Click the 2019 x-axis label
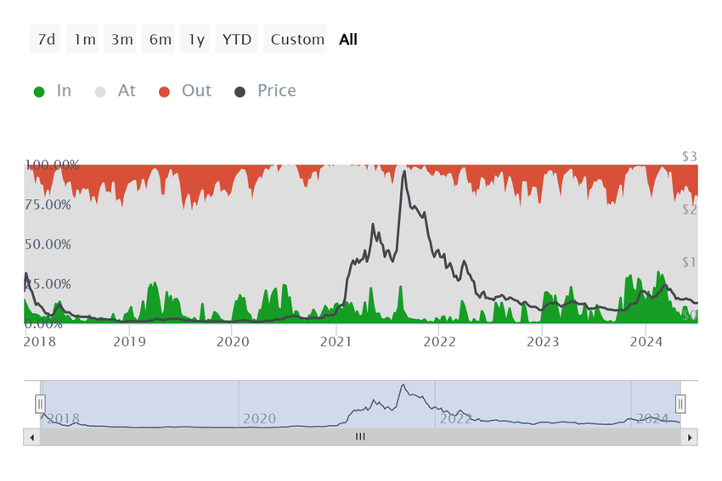This screenshot has width=722, height=481. pos(129,342)
